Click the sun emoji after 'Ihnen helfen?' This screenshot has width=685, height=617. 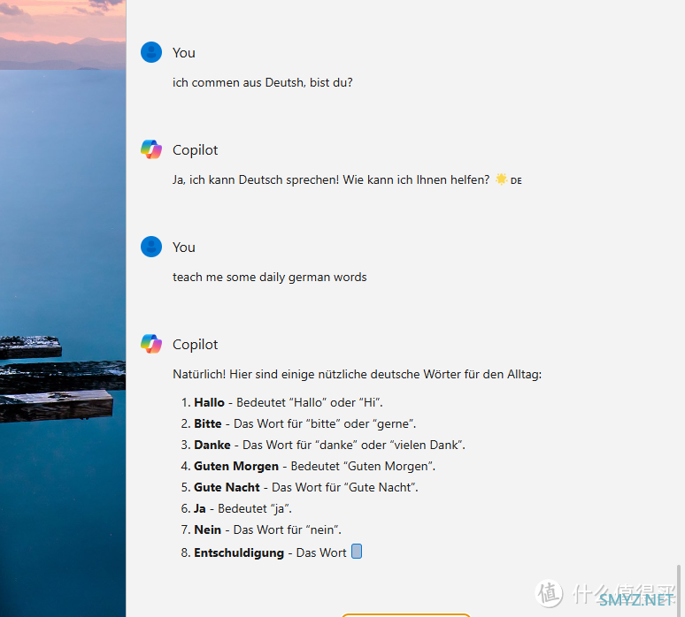click(501, 179)
